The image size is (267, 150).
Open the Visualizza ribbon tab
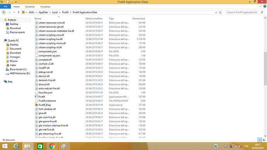click(45, 7)
